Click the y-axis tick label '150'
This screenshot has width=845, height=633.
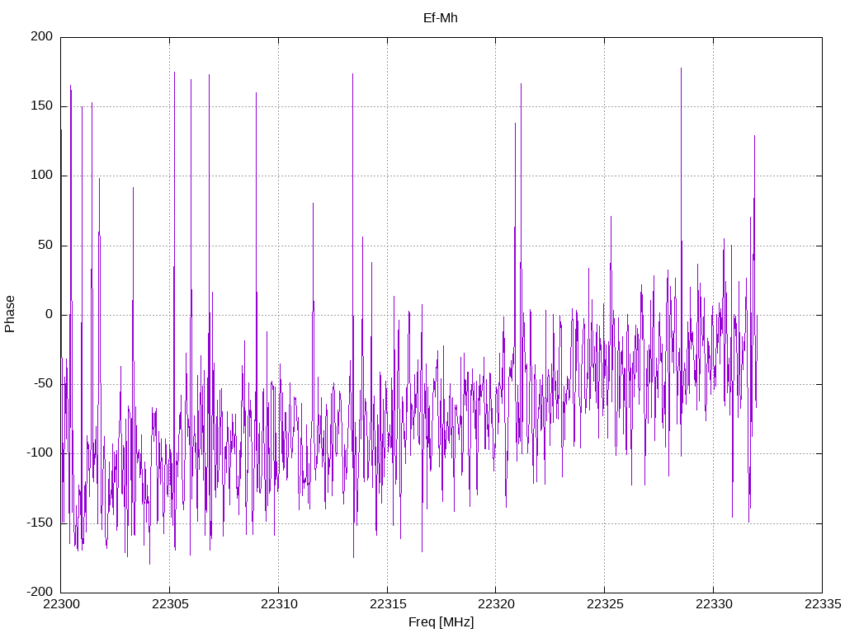(42, 106)
